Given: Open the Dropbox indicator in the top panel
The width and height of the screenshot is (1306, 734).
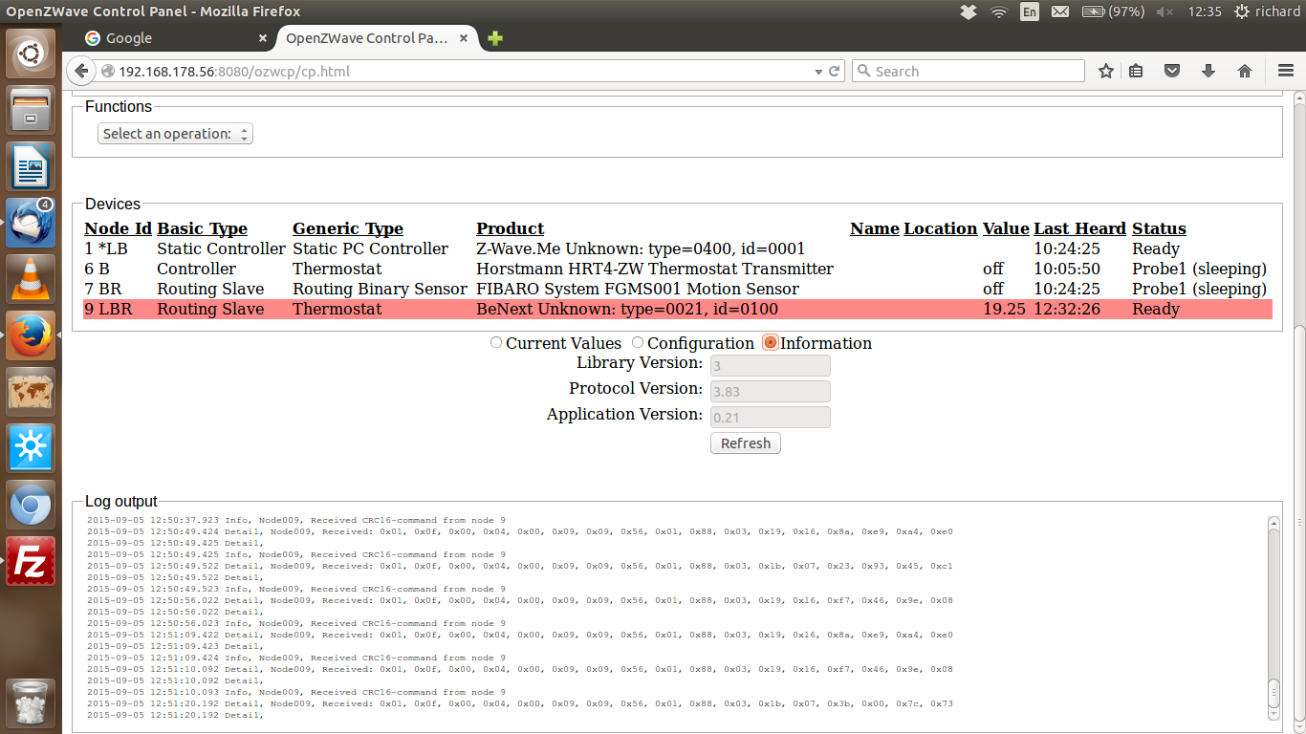Looking at the screenshot, I should tap(969, 11).
